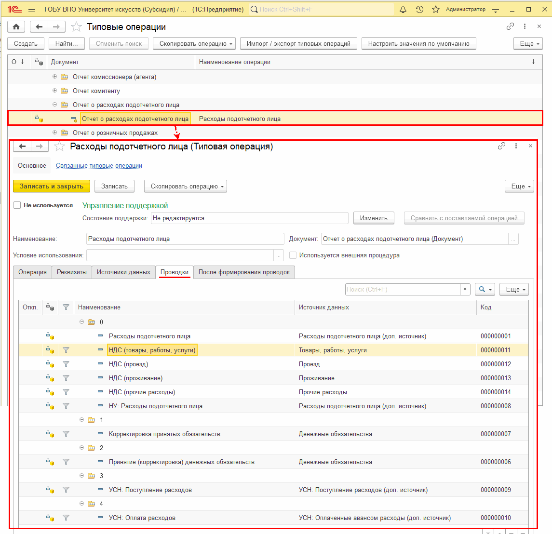Click back arrow in Расходы подотчетного лица form
Viewport: 552px width, 534px height.
click(23, 147)
